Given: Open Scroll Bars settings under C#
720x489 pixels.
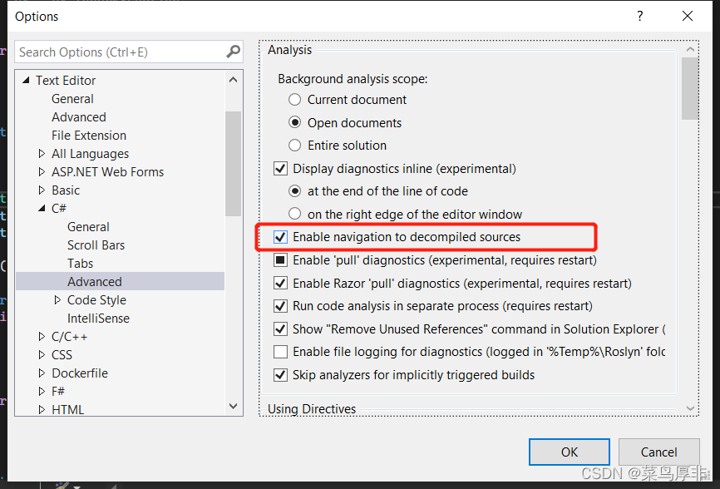Looking at the screenshot, I should click(x=96, y=245).
